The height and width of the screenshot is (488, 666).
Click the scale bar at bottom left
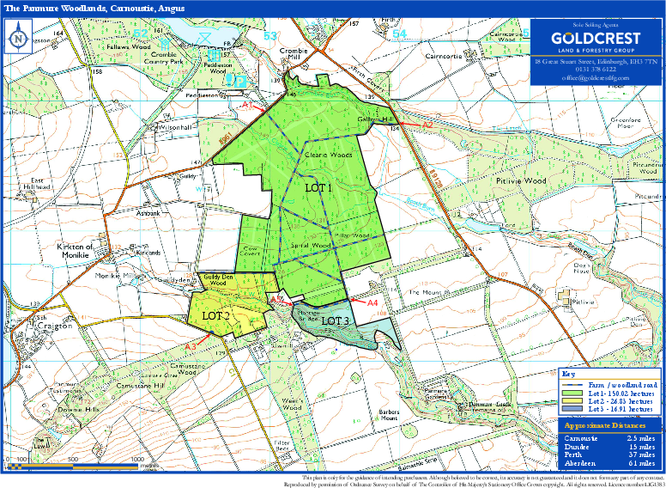[73, 467]
